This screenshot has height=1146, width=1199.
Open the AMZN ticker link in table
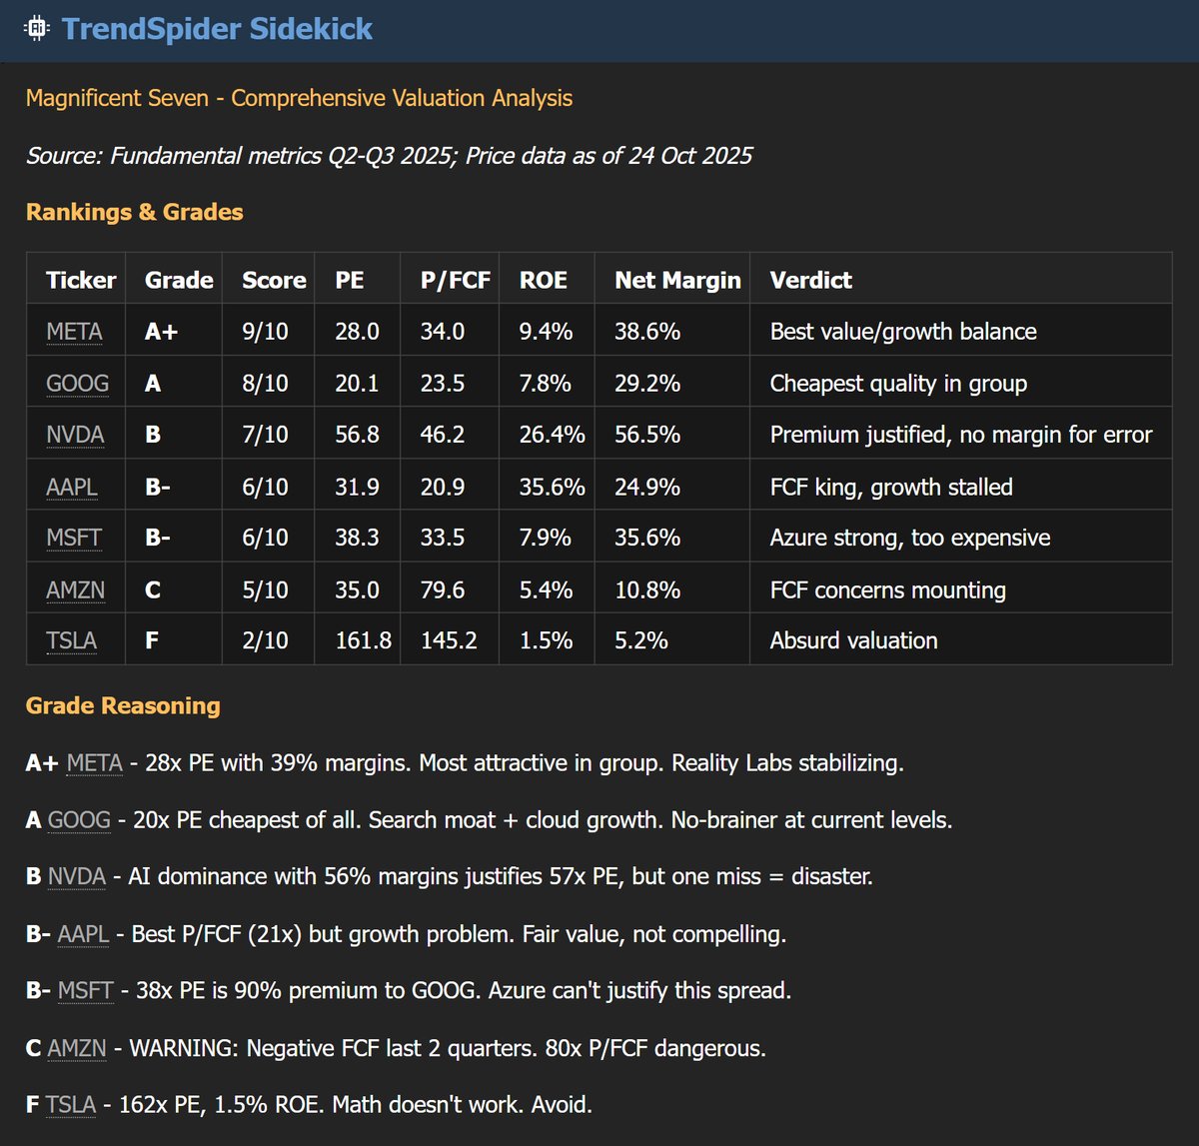[x=75, y=589]
